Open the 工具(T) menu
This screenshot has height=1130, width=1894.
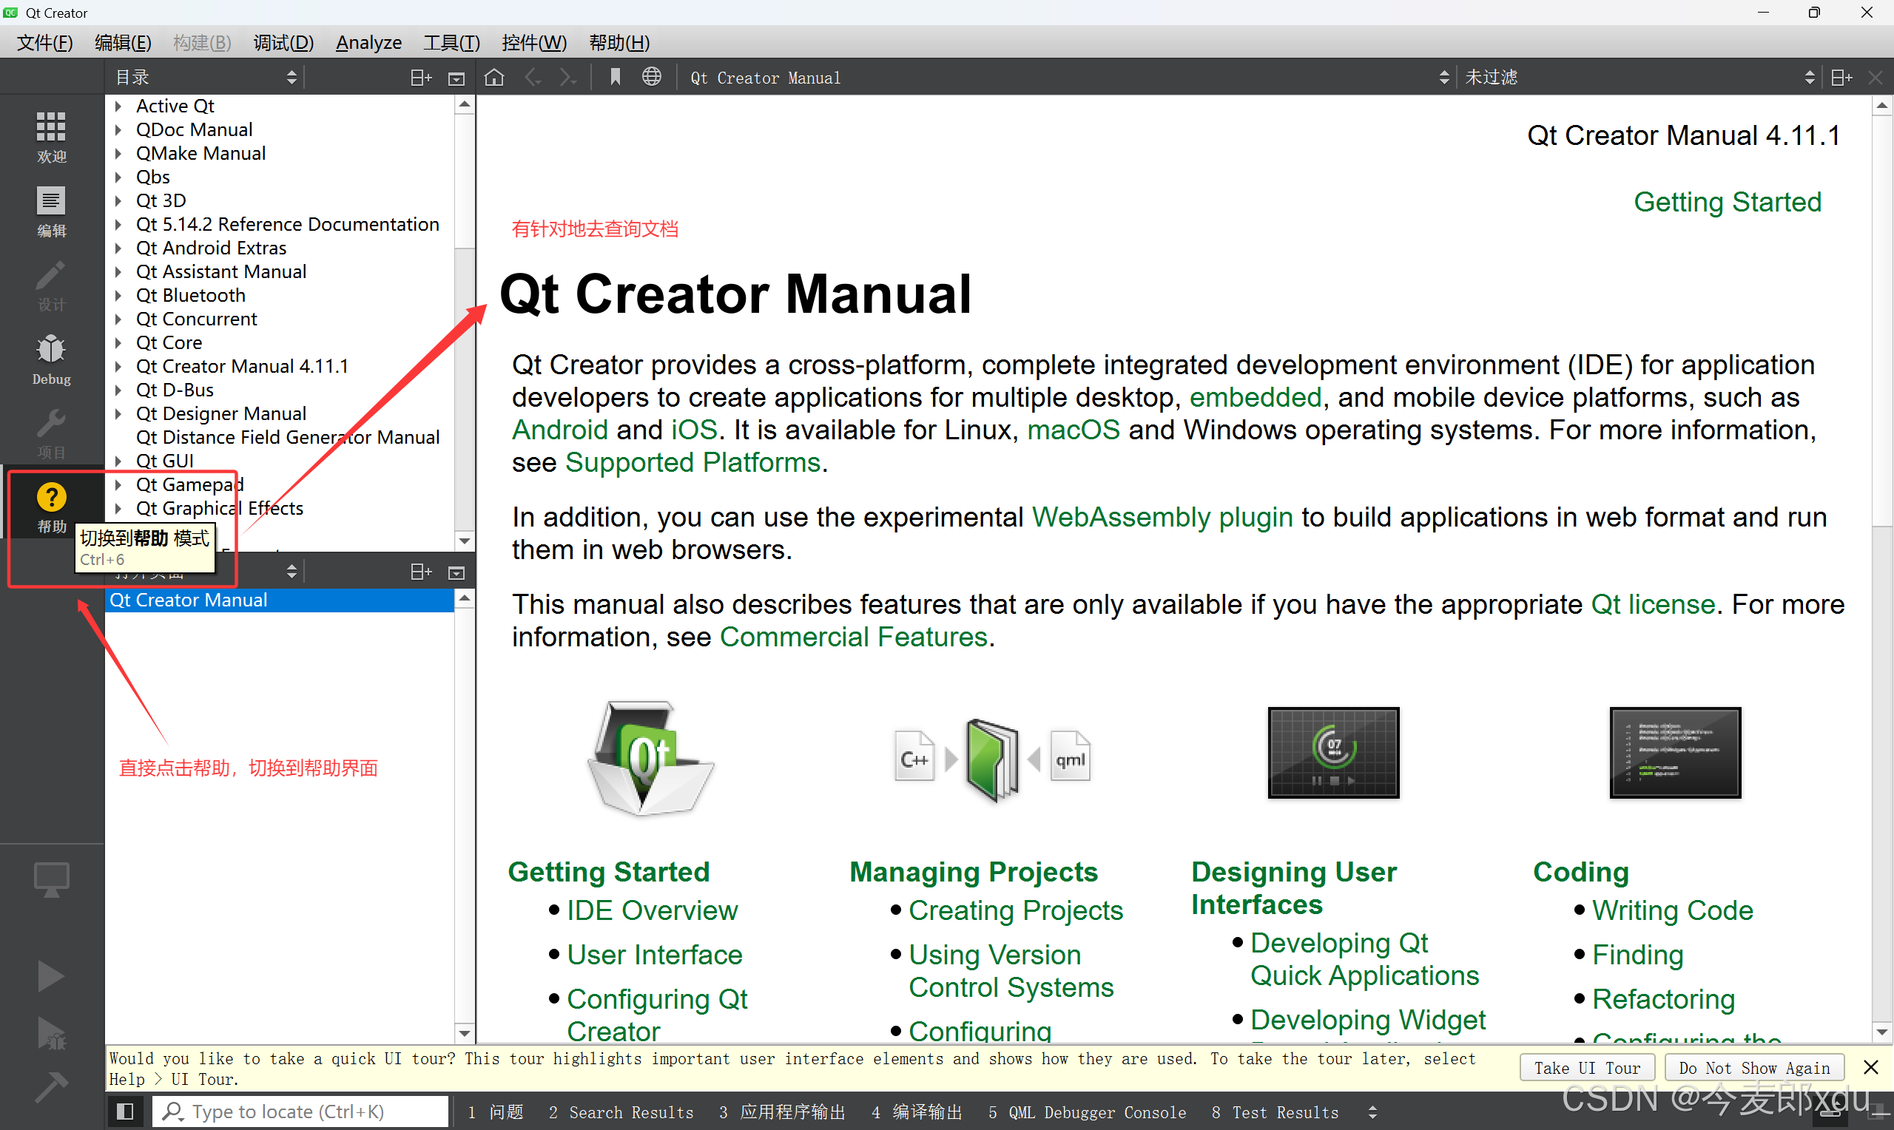coord(451,43)
